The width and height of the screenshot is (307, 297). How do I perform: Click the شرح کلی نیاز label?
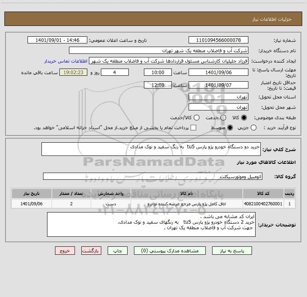[x=279, y=149]
